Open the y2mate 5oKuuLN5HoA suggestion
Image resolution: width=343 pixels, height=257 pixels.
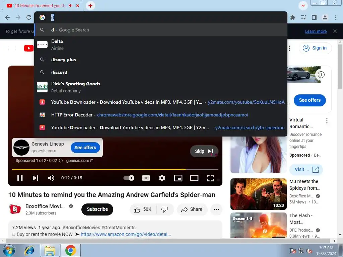[161, 102]
